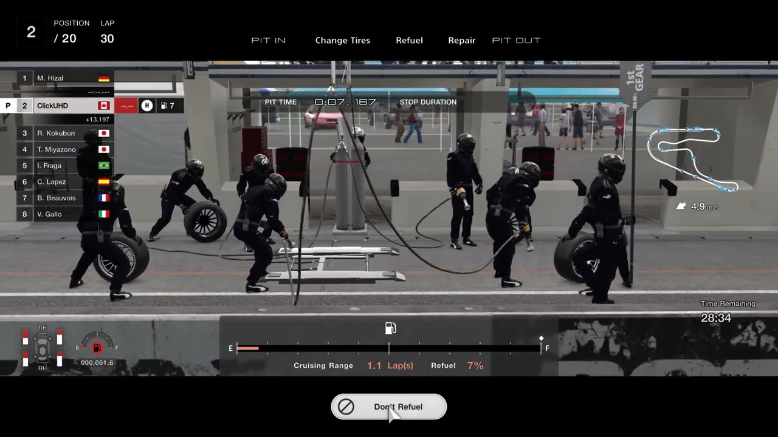
Task: Click the hard tire H icon
Action: coord(146,106)
